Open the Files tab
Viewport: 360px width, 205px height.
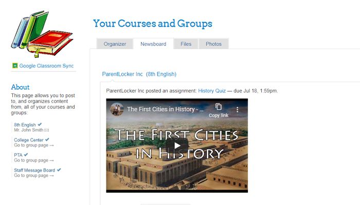tap(186, 44)
